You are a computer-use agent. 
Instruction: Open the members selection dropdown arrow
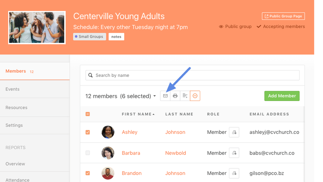point(155,96)
